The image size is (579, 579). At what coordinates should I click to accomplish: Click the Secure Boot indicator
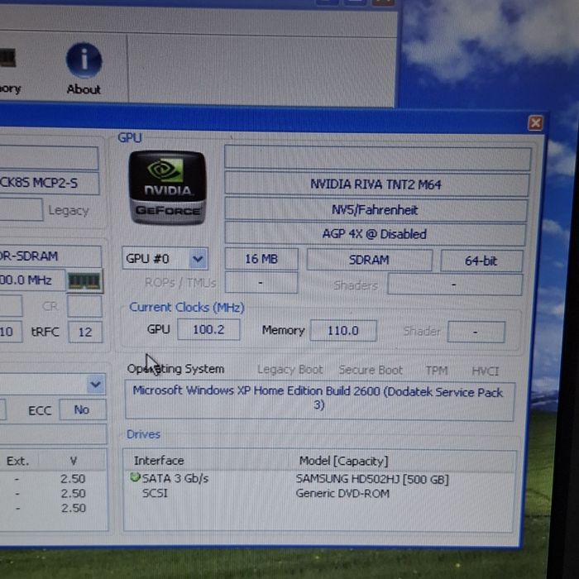(x=371, y=370)
